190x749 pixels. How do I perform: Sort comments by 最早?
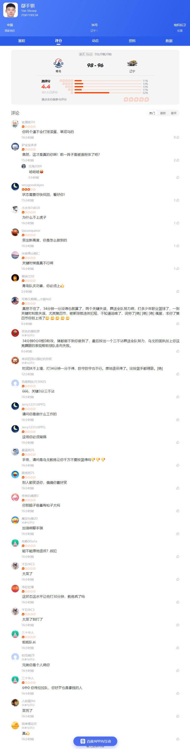pyautogui.click(x=173, y=113)
